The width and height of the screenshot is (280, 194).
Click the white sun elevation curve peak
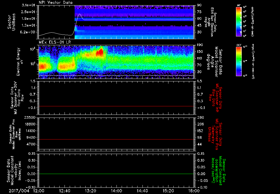tap(80, 14)
